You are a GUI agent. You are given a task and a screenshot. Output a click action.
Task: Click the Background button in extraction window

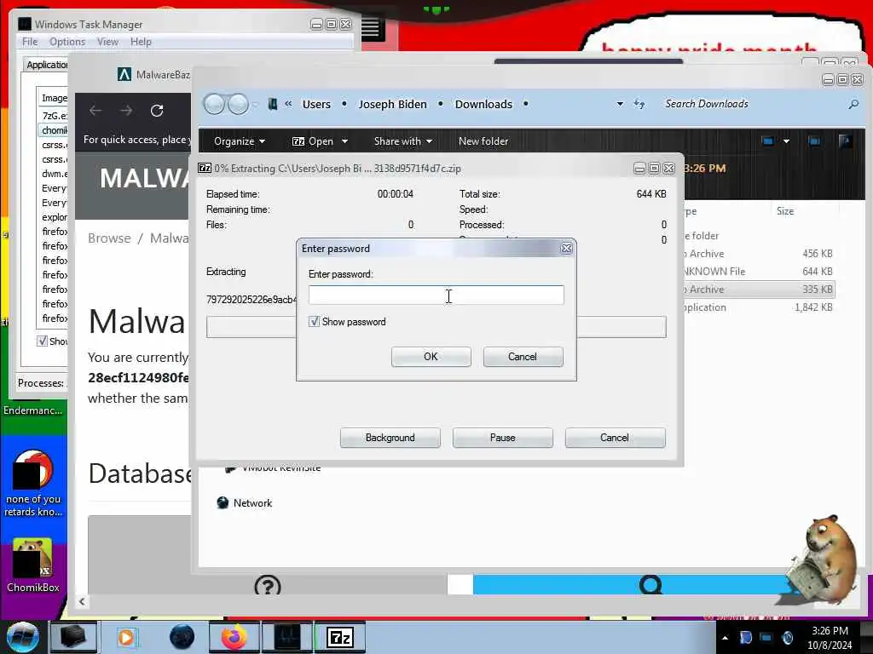point(390,438)
